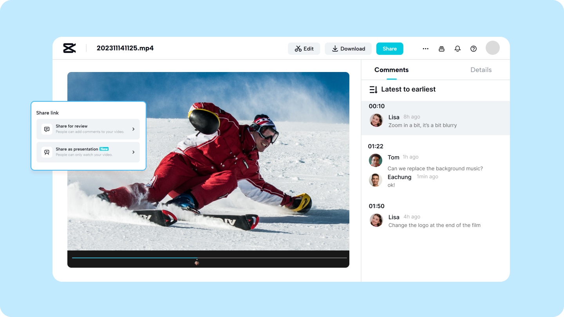This screenshot has width=564, height=317.
Task: Click the Share for review comment icon
Action: tap(47, 129)
